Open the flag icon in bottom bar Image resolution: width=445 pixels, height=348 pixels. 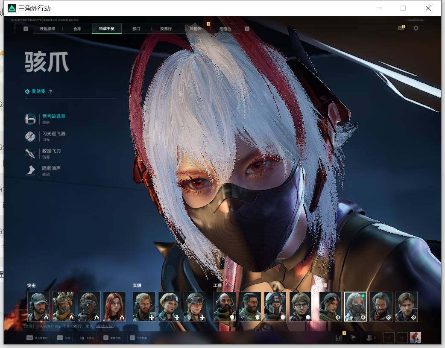tap(353, 338)
